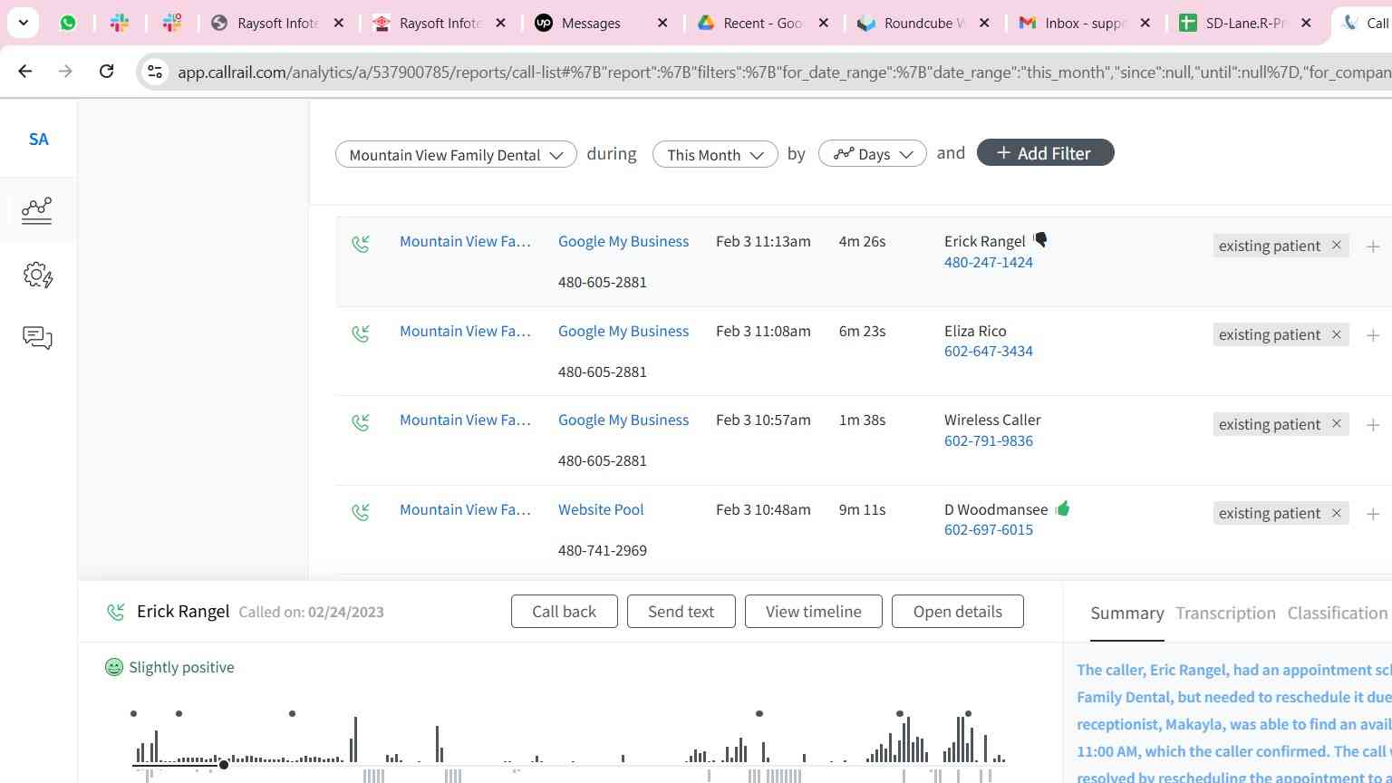Select the Summary tab
Image resolution: width=1392 pixels, height=783 pixels.
1126,614
